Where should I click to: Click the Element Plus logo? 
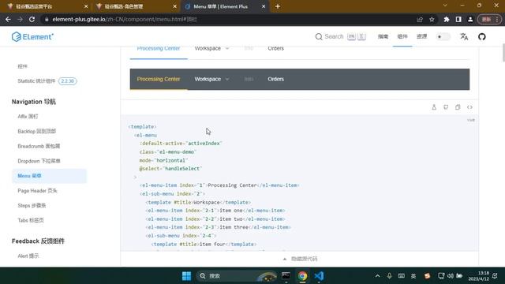32,37
